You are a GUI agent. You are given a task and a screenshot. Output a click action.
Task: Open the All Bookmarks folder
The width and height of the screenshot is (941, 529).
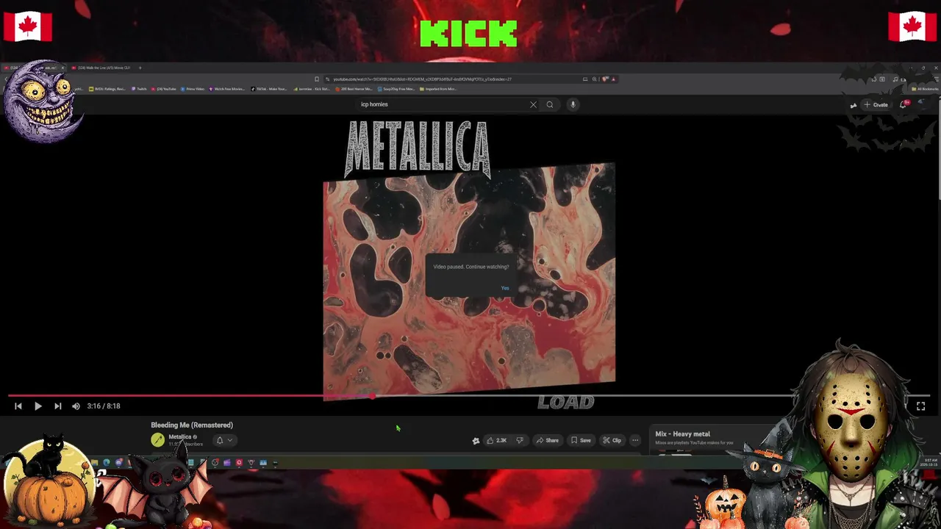[x=924, y=89]
